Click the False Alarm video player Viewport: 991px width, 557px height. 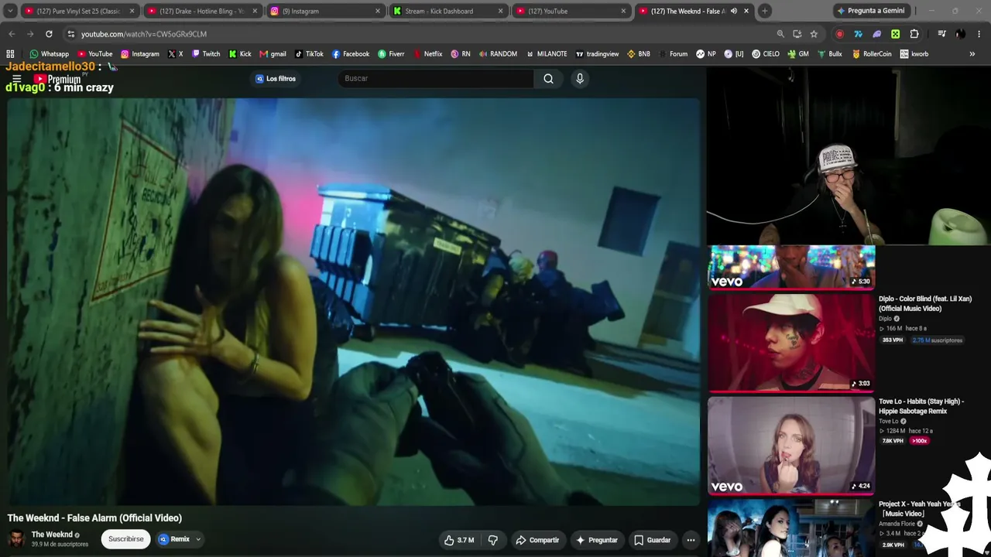click(x=354, y=302)
